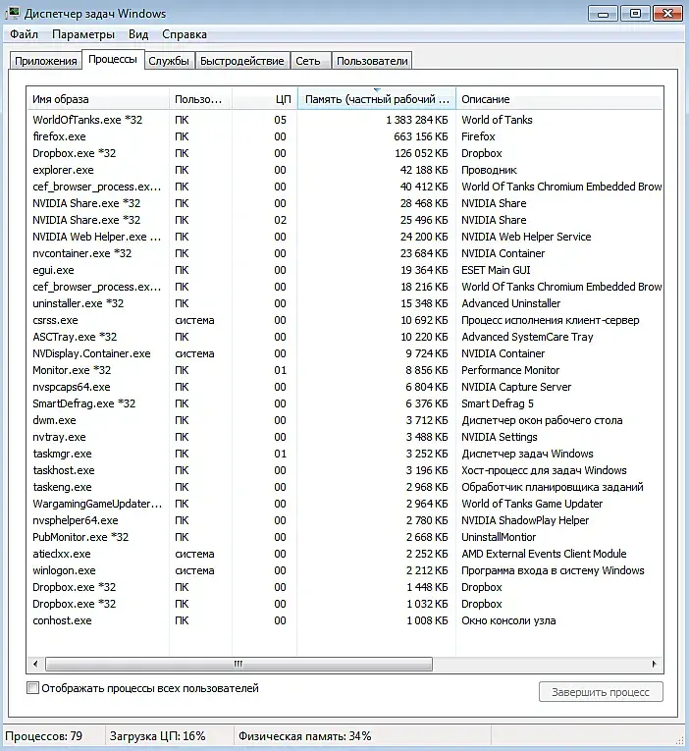Select the SmartDefrag.exe *32 process
Viewport: 689px width, 751px height.
(x=344, y=403)
